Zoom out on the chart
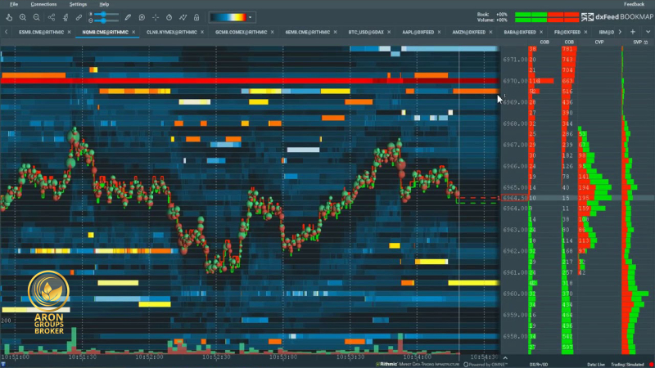The height and width of the screenshot is (368, 655). click(37, 17)
